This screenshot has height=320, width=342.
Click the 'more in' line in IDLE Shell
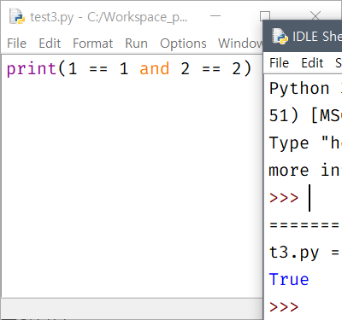(x=305, y=170)
